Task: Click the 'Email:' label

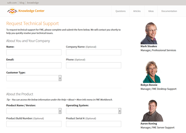Action: point(10,59)
